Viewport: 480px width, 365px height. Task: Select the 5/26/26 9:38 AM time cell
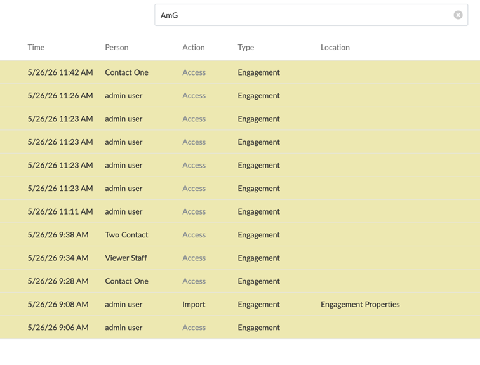point(58,235)
